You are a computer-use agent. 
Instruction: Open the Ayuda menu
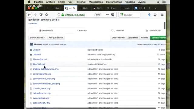pyautogui.click(x=142, y=2)
